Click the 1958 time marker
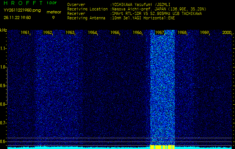This screenshot has height=149, width=235. pos(182,32)
